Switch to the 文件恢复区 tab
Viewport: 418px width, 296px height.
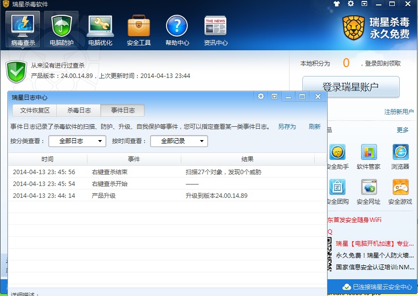click(35, 111)
